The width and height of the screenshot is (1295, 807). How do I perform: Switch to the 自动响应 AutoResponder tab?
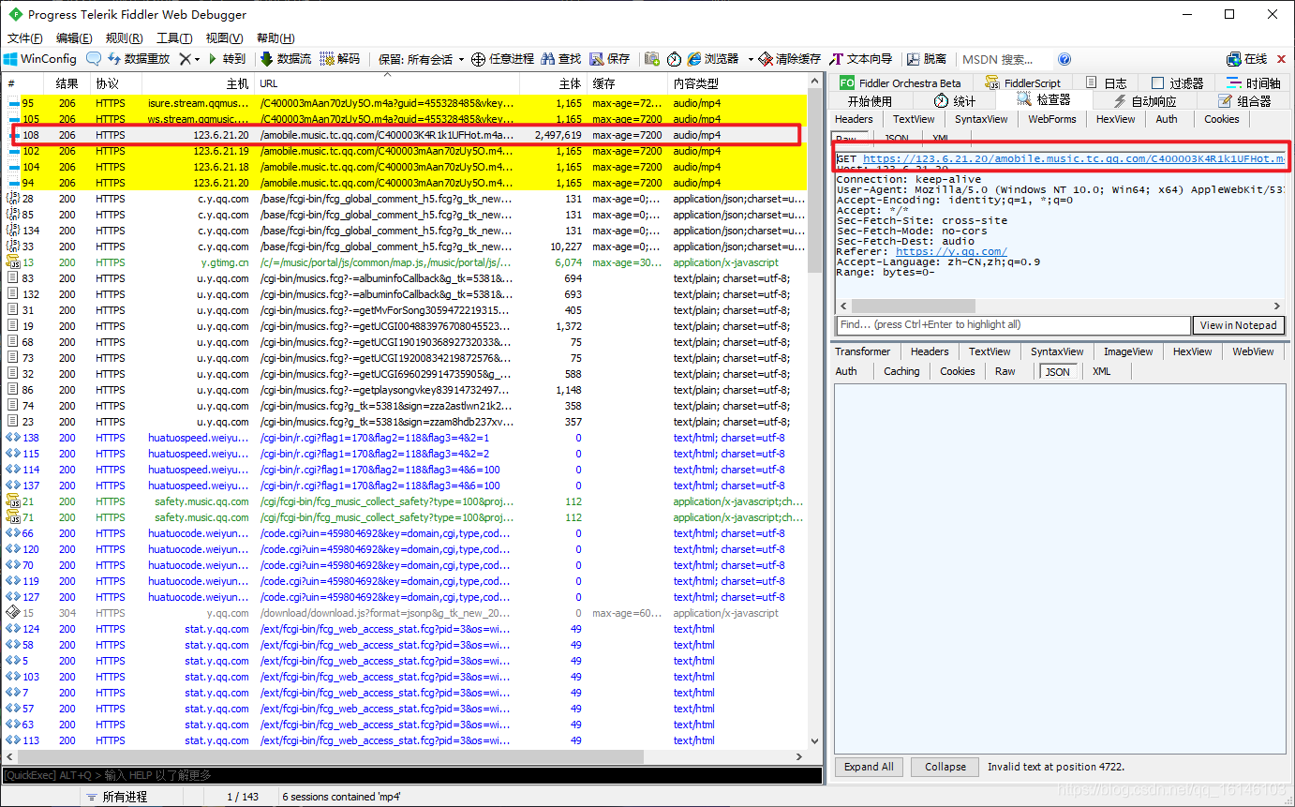coord(1144,101)
